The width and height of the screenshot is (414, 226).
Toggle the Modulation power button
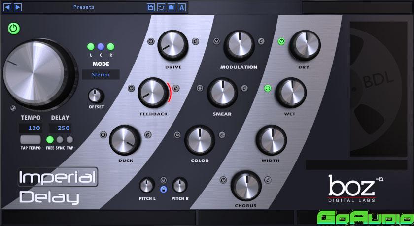point(216,41)
